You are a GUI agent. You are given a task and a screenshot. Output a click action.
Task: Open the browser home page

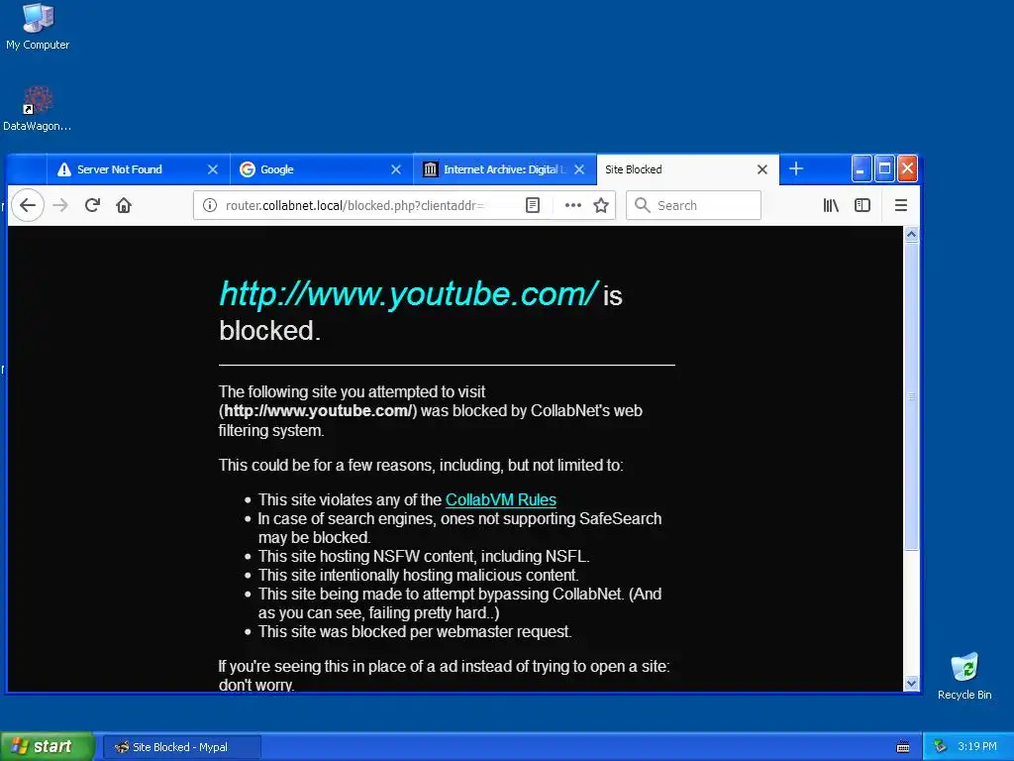pyautogui.click(x=124, y=205)
